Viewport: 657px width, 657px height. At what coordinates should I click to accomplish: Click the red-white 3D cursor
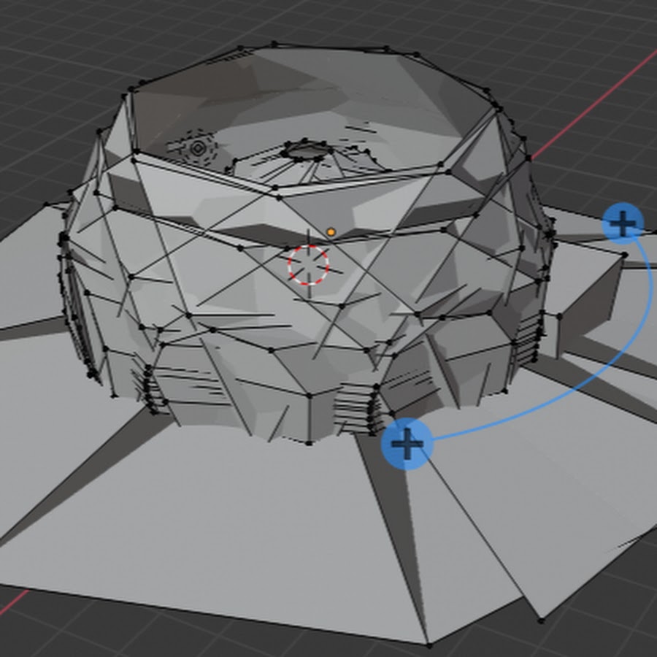click(308, 264)
